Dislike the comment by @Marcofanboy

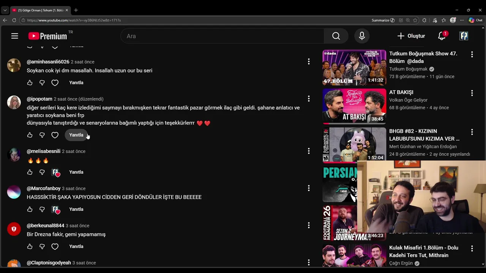coord(42,209)
